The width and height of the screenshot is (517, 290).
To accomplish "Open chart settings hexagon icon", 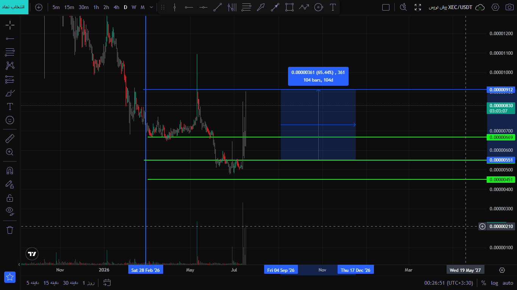I will 495,7.
